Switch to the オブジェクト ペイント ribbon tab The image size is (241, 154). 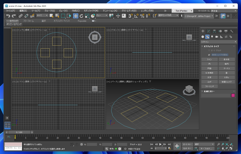pos(62,21)
